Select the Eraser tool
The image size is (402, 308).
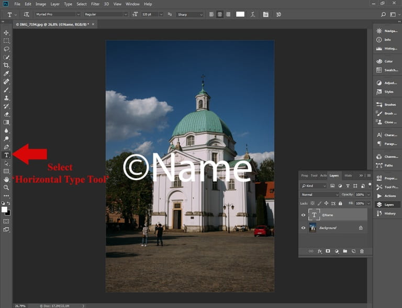(x=6, y=114)
